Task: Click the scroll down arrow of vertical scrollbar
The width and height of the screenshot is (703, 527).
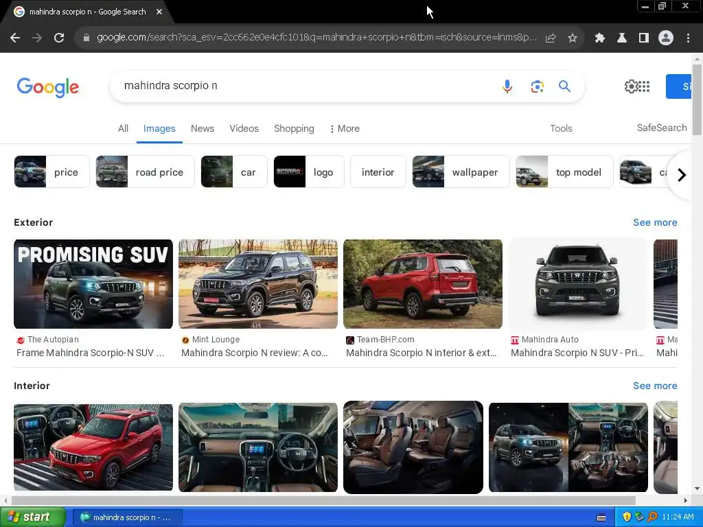Action: pyautogui.click(x=697, y=489)
